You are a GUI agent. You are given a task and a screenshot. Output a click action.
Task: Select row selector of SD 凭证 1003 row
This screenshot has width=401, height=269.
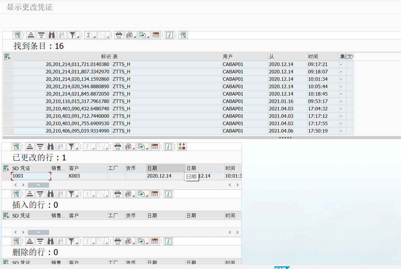pyautogui.click(x=6, y=176)
